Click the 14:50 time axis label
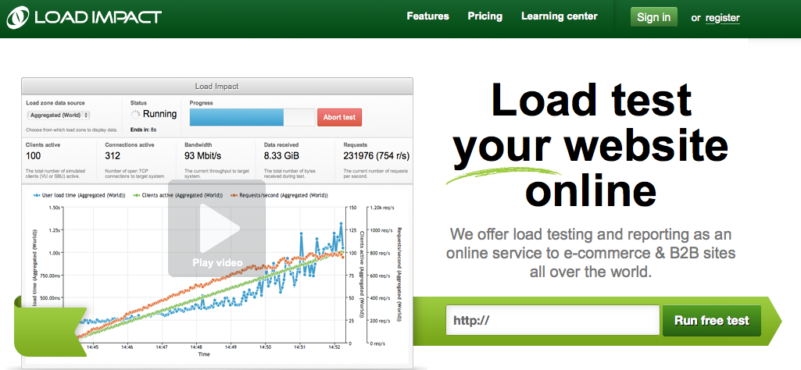This screenshot has width=801, height=370. coord(265,347)
